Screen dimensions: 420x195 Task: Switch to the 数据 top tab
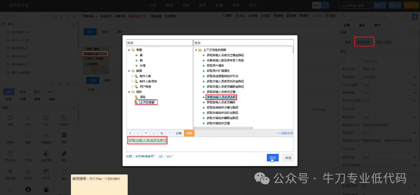point(169,5)
